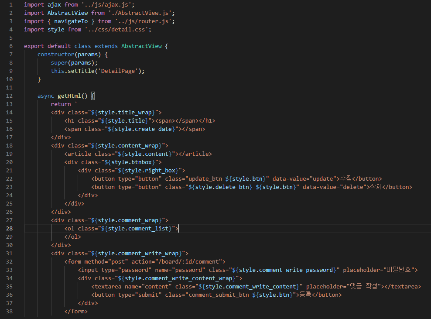Click line number 5 in the gutter
This screenshot has width=431, height=319.
pos(11,38)
